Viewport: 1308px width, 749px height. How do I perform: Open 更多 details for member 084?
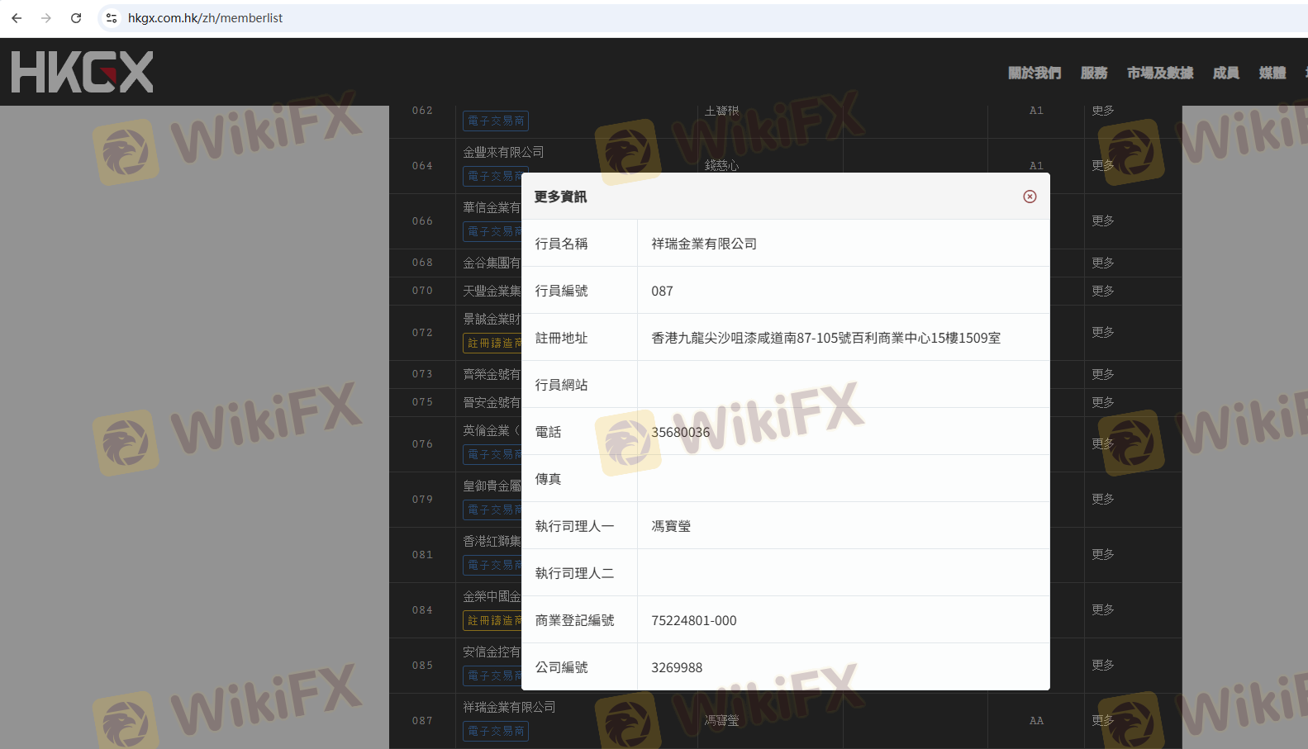pyautogui.click(x=1102, y=609)
